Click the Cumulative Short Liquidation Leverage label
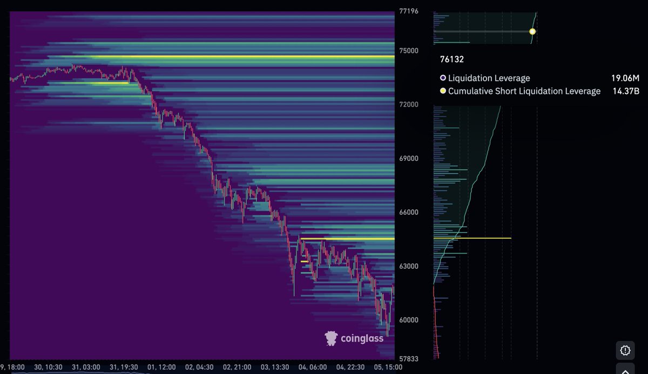This screenshot has width=648, height=374. pyautogui.click(x=524, y=91)
